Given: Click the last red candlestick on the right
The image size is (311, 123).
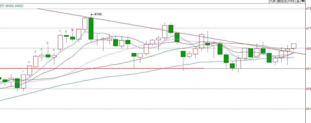Looking at the screenshot, I should pos(294,46).
